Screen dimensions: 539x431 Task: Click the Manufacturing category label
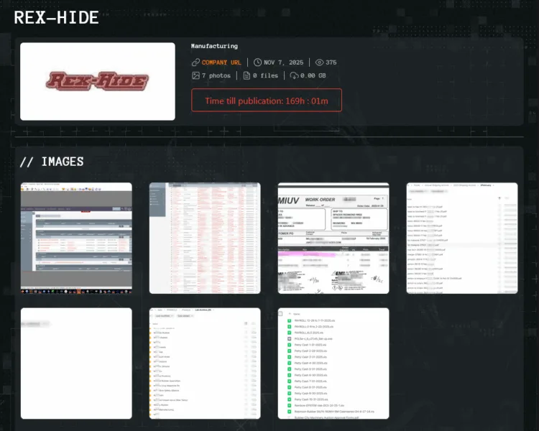[x=214, y=46]
